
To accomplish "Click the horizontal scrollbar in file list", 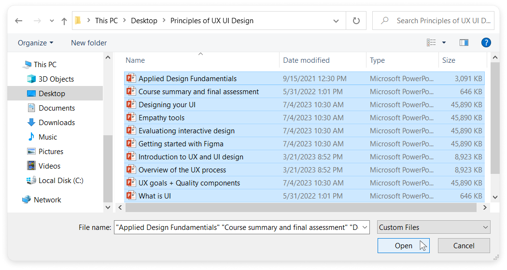I will pyautogui.click(x=301, y=208).
